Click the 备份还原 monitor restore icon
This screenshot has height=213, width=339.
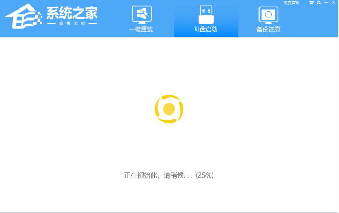click(269, 14)
